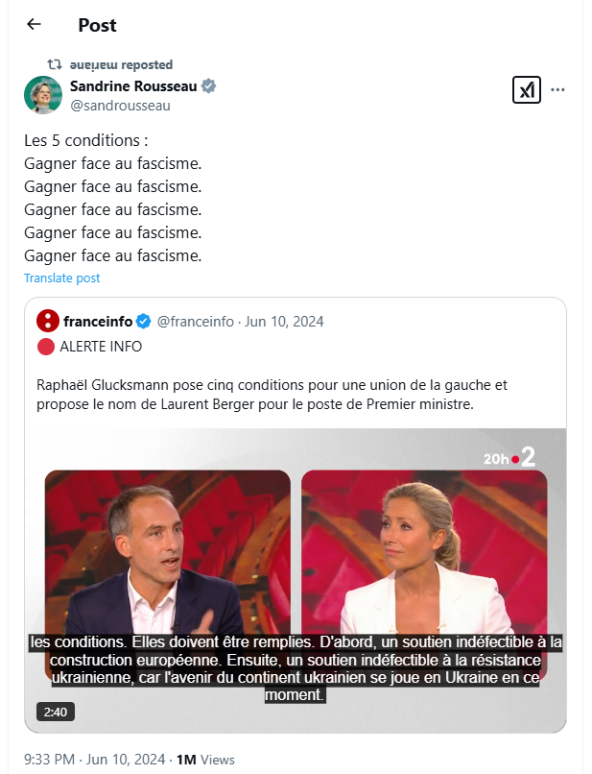Click the back arrow in the header
Image resolution: width=592 pixels, height=774 pixels.
[34, 24]
